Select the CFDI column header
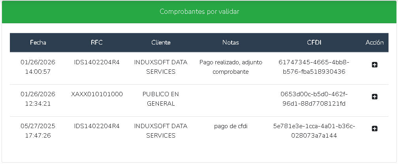This screenshot has height=164, width=398. (314, 43)
